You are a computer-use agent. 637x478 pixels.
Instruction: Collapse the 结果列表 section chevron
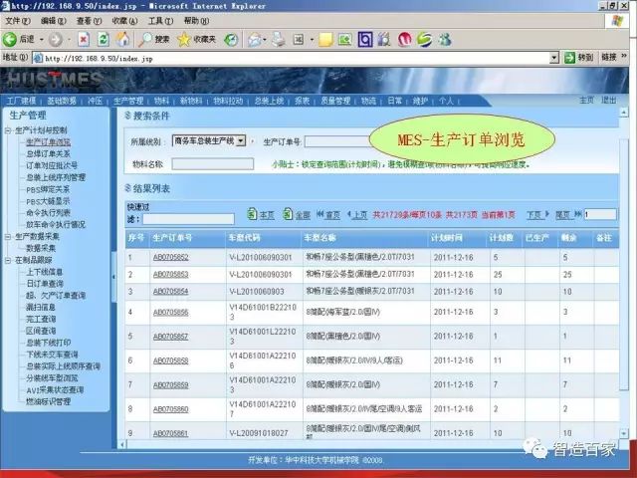(x=128, y=188)
